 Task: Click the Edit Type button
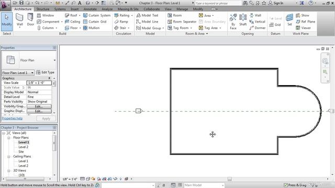(45, 73)
